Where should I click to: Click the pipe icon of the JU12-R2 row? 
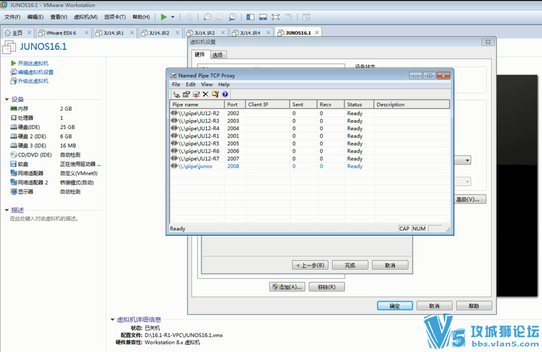tap(174, 113)
